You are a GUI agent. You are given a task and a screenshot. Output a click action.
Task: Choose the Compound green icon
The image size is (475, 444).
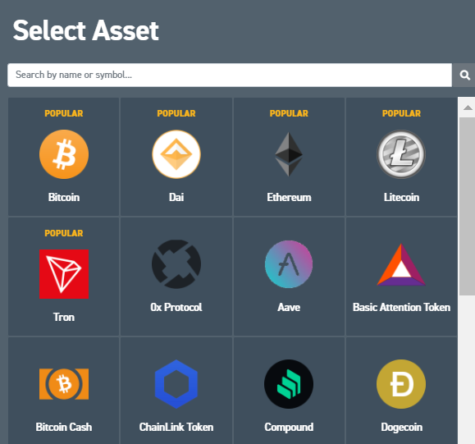point(289,384)
